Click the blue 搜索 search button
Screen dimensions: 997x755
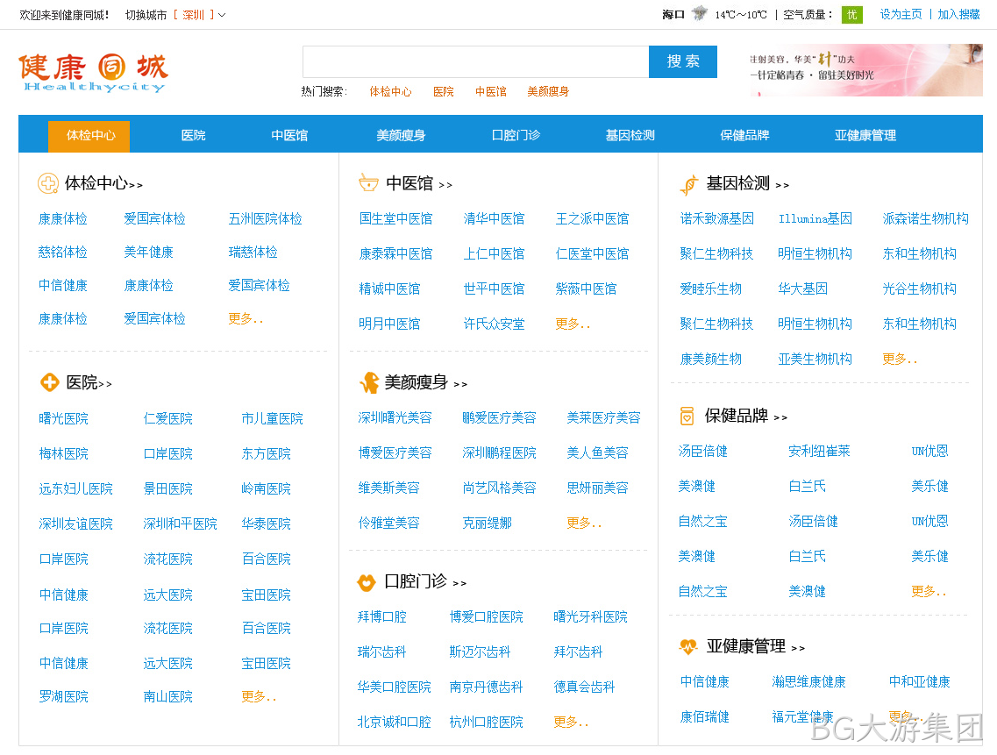(683, 61)
